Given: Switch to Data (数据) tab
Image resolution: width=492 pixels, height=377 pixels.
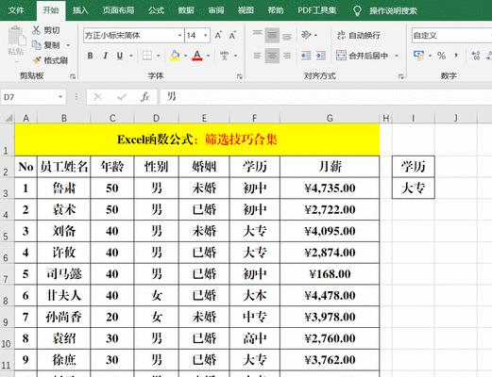Looking at the screenshot, I should point(186,10).
